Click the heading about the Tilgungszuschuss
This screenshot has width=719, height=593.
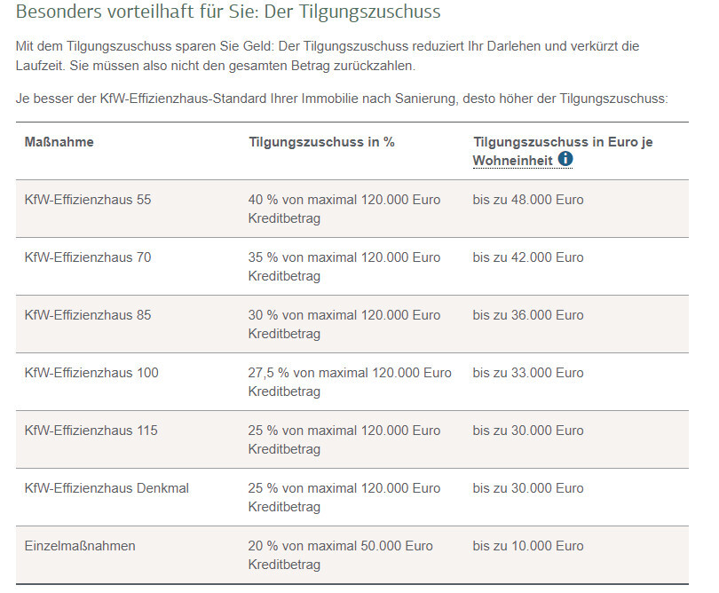(228, 13)
